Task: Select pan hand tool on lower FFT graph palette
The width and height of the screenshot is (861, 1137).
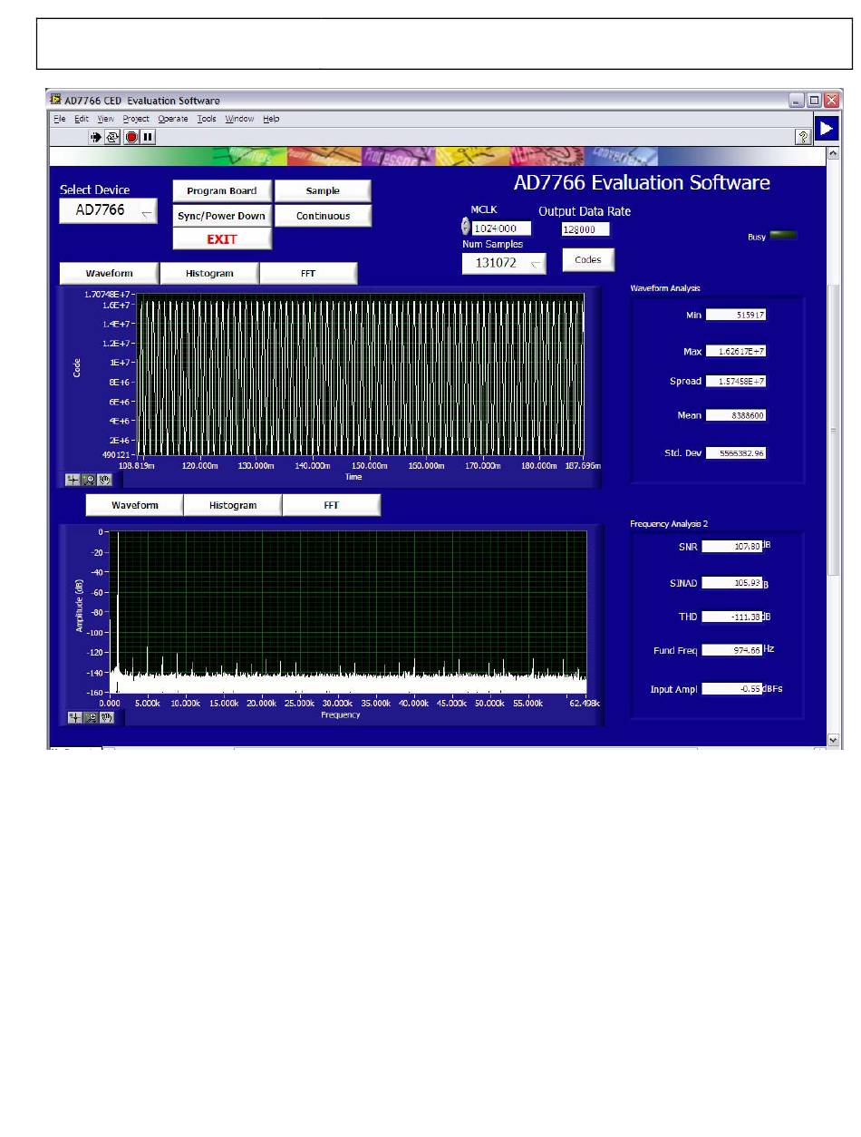Action: 106,717
